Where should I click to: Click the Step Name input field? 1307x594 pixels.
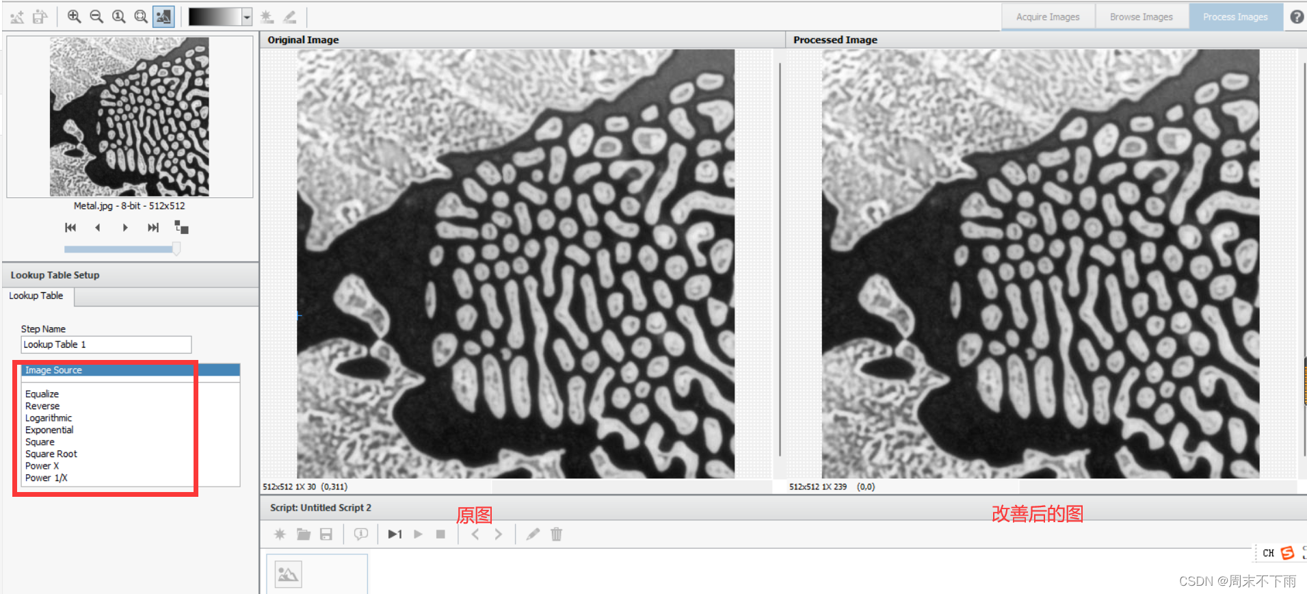(106, 344)
